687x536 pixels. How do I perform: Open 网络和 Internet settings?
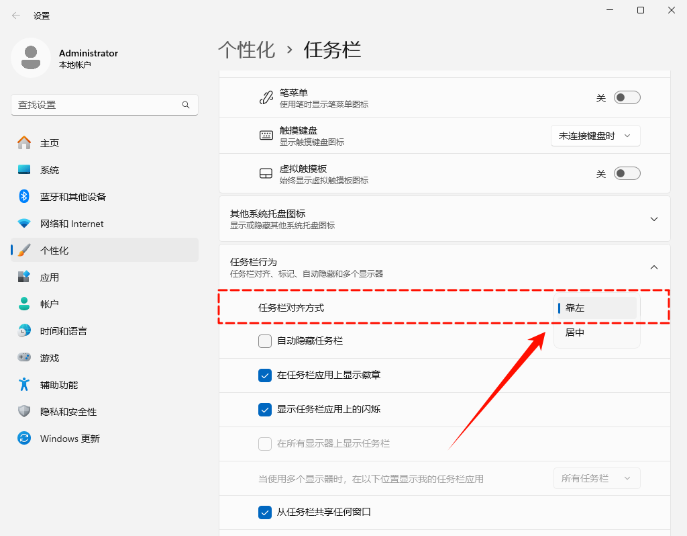pos(65,223)
